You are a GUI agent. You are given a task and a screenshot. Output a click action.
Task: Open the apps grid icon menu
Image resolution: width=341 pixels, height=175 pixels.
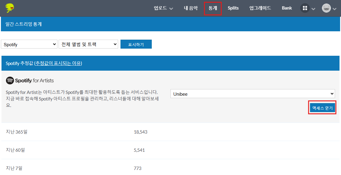[305, 8]
